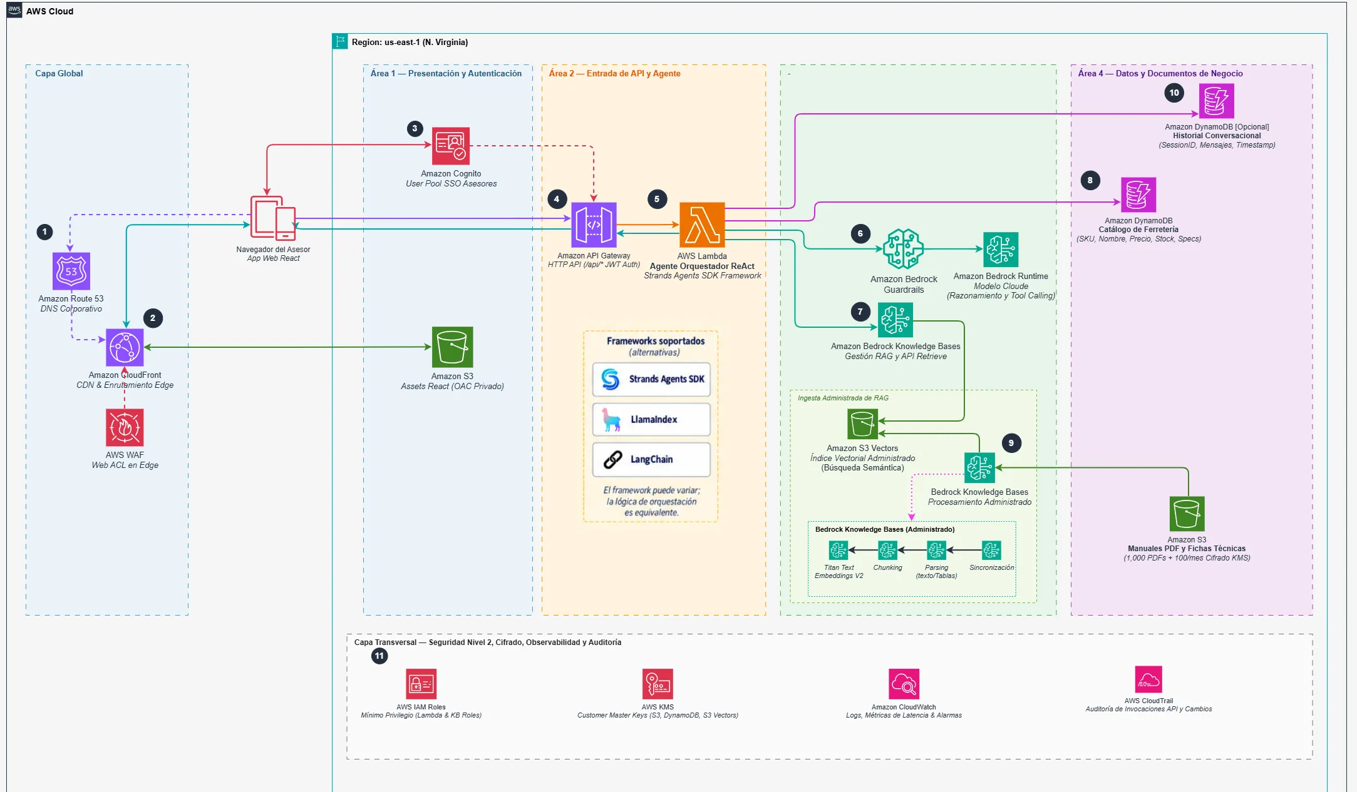Click the Capa Transversal Seguridad heading
Viewport: 1357px width, 792px height.
click(x=488, y=642)
